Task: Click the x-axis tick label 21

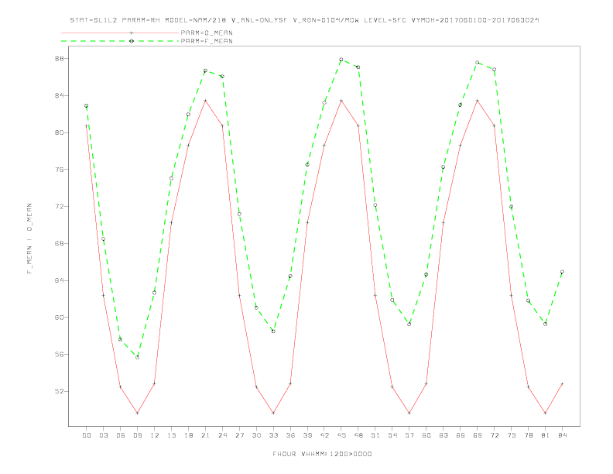Action: pos(205,435)
